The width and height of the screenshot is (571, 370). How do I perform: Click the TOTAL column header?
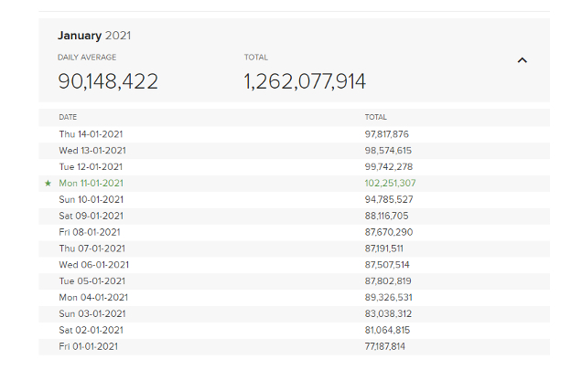[x=375, y=117]
